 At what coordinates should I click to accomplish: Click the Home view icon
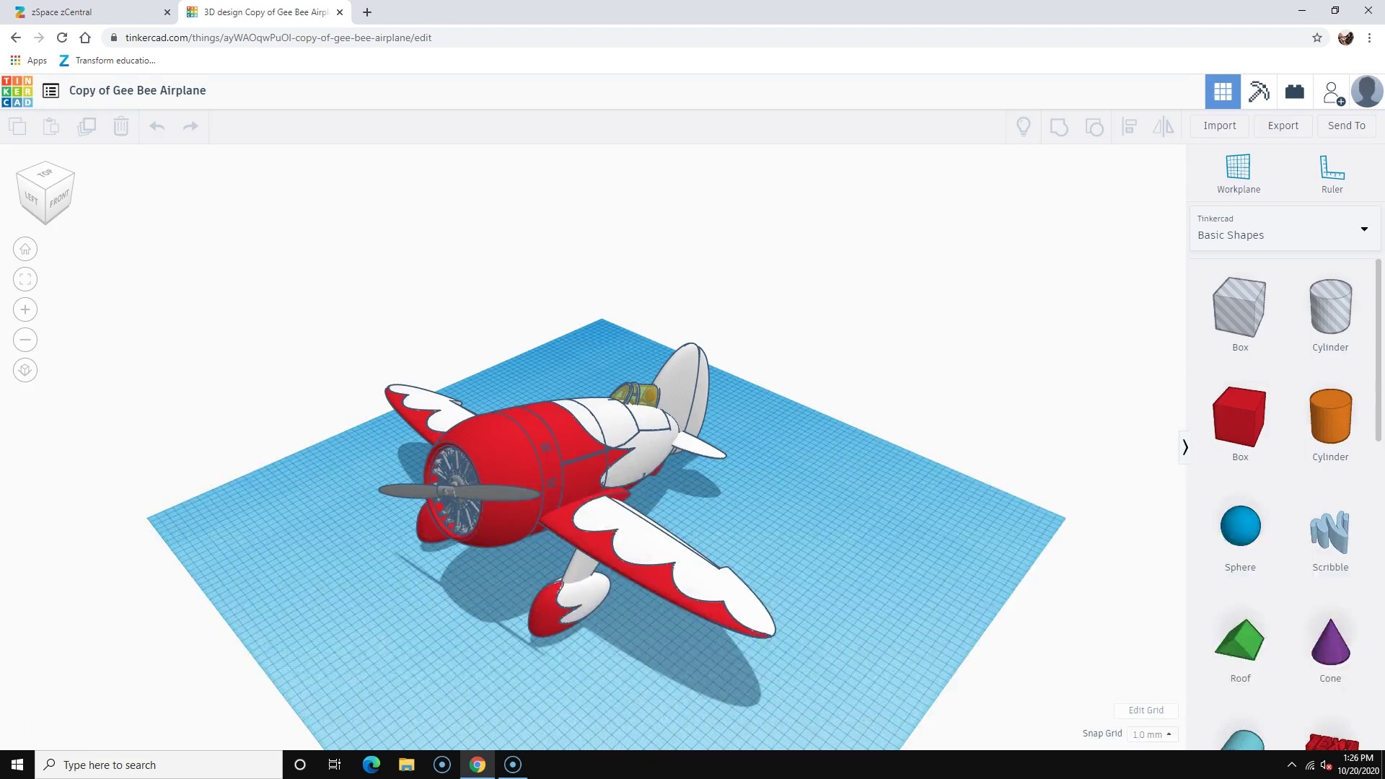click(x=25, y=250)
